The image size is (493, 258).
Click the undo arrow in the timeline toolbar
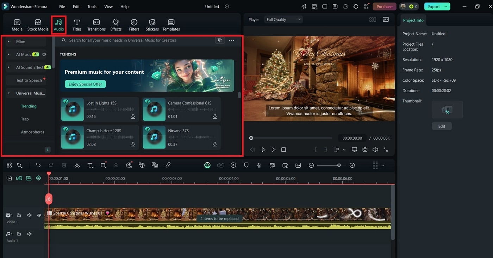38,165
